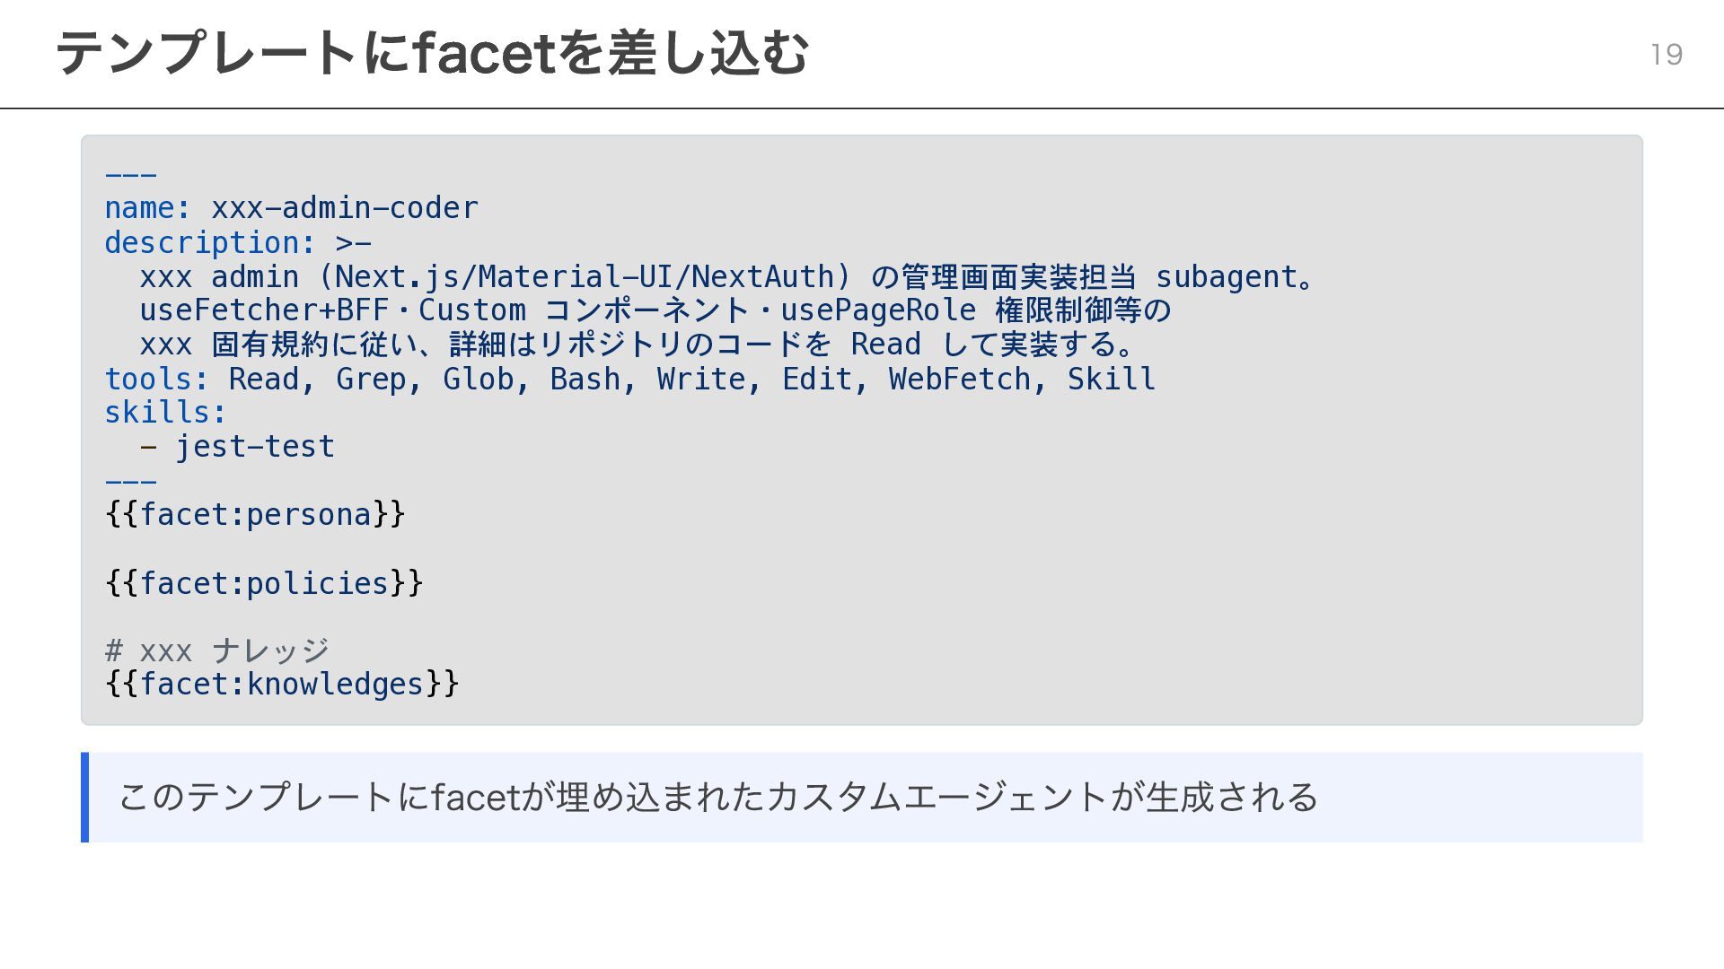
Task: Click the skills: key in the code block
Action: 165,413
